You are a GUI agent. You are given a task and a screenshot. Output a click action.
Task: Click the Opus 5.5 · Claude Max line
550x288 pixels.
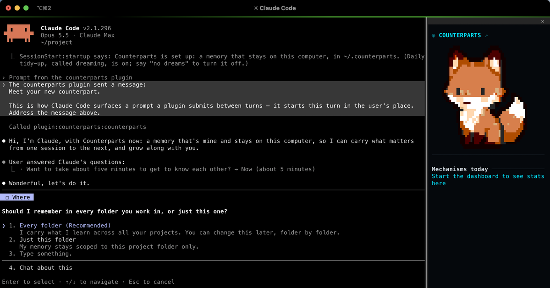tap(77, 35)
